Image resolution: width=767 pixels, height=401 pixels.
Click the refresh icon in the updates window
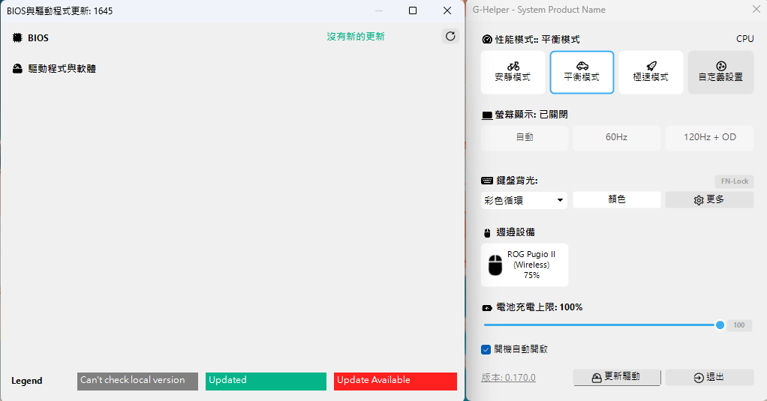coord(450,36)
